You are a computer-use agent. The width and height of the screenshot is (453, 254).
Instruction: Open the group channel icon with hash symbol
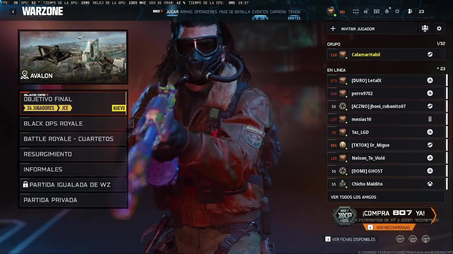coord(425,29)
